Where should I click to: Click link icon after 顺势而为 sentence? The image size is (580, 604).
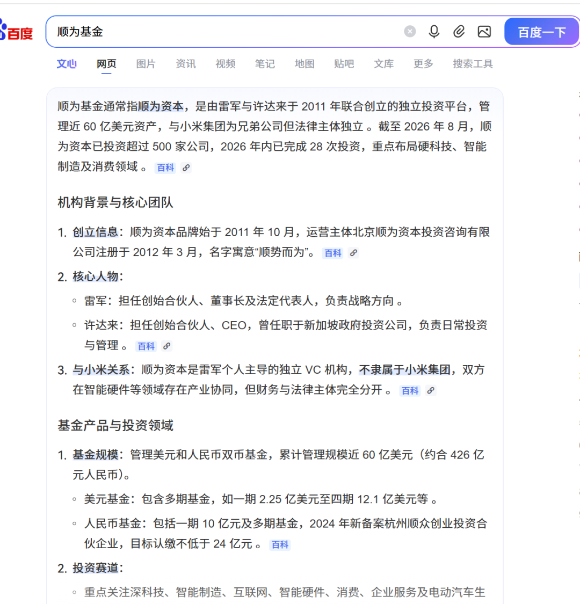pyautogui.click(x=353, y=253)
